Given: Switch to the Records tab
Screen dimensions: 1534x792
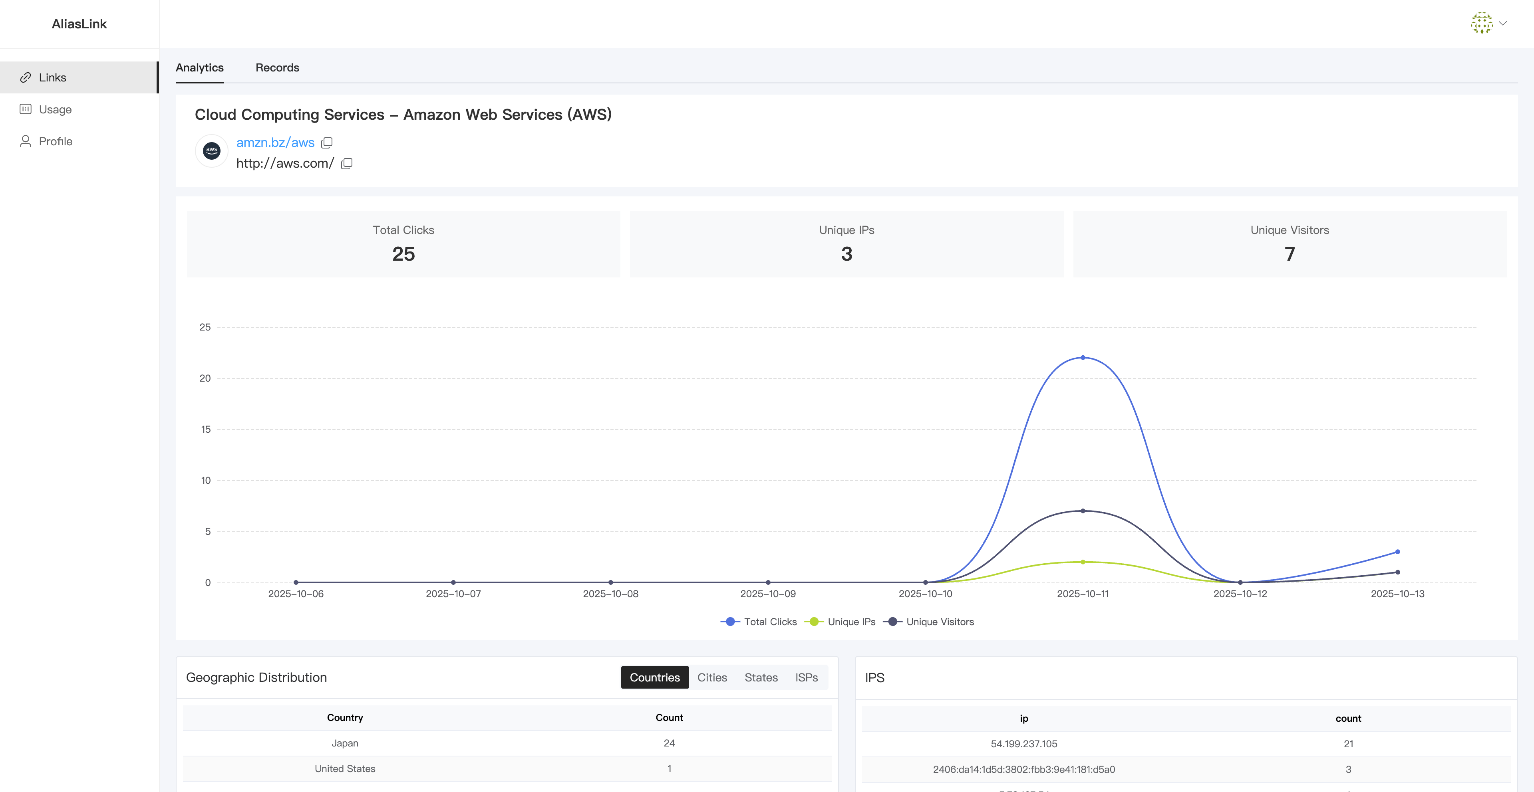Looking at the screenshot, I should coord(277,68).
